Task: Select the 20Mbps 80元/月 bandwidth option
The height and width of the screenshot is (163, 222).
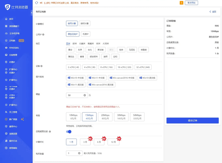Action: pos(105,117)
